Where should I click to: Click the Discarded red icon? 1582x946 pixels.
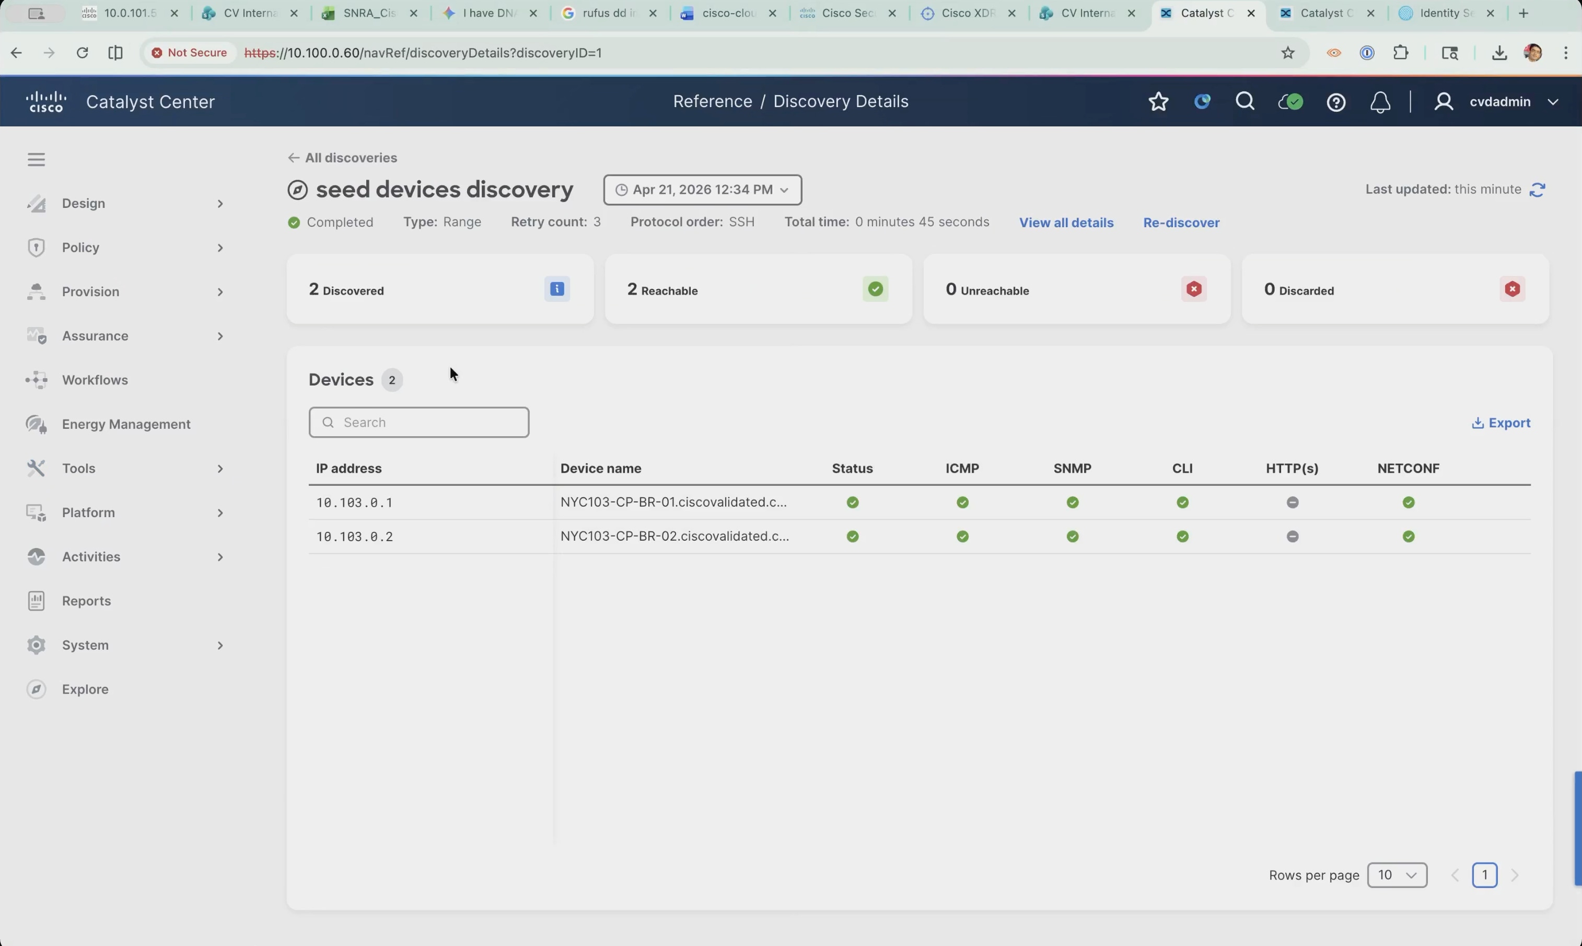[1512, 289]
